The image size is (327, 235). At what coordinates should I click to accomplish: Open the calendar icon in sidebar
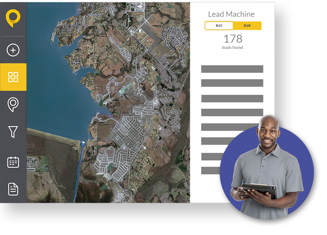point(13,162)
